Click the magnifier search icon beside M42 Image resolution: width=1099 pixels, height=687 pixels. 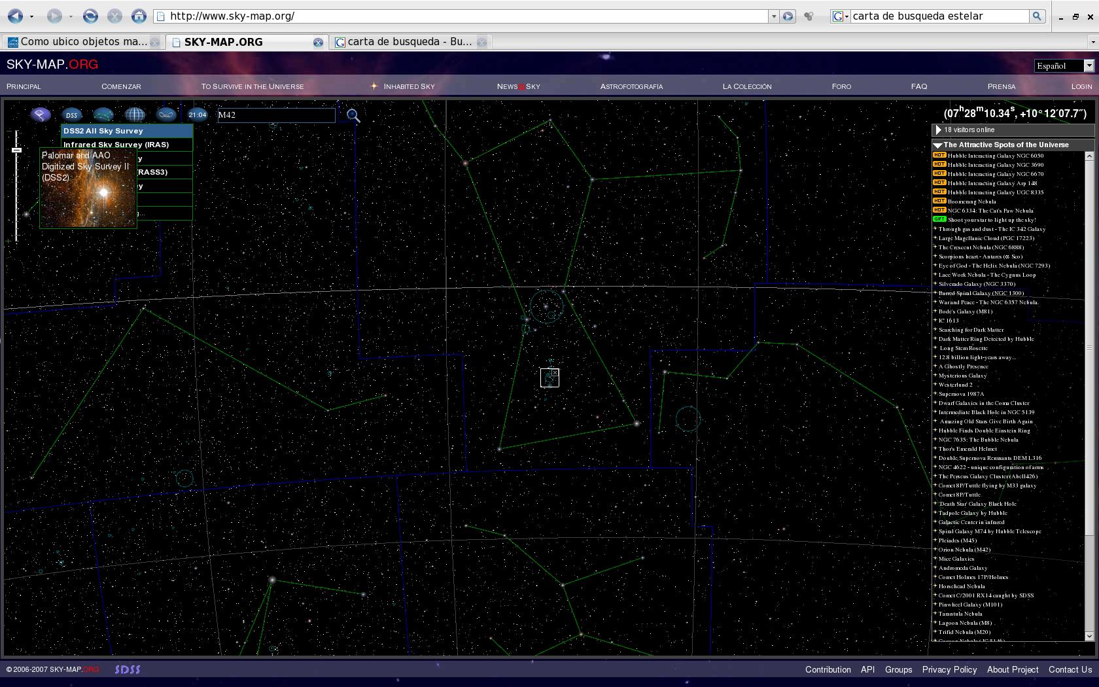click(x=353, y=116)
